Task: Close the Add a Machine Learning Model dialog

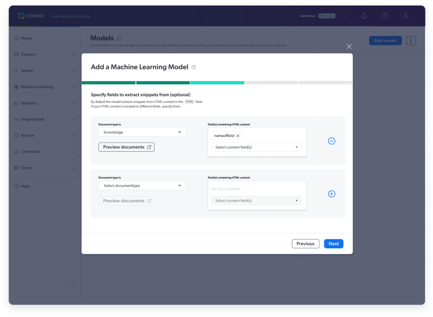Action: tap(349, 47)
